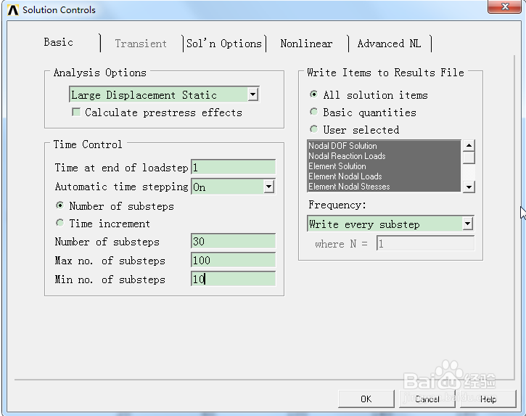This screenshot has height=416, width=526.
Task: Close the Solution Controls dialog
Action: point(504,7)
